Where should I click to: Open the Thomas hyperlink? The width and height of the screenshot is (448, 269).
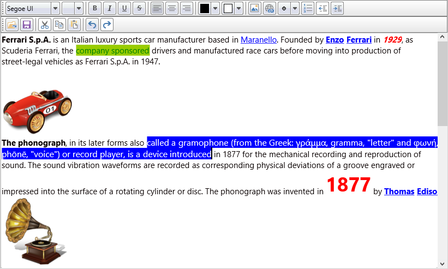(x=399, y=192)
